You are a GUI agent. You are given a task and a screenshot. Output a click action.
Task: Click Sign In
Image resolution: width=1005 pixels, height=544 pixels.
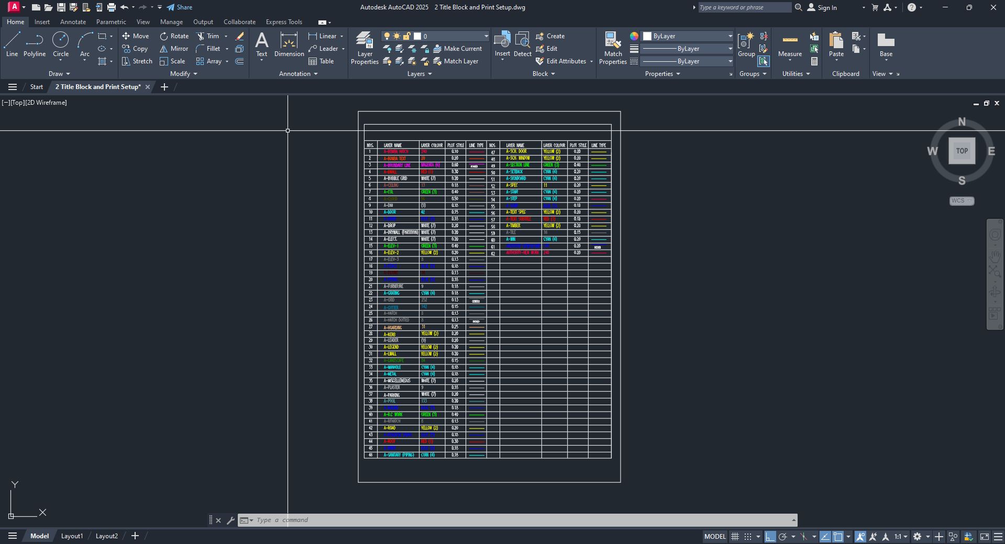click(822, 7)
